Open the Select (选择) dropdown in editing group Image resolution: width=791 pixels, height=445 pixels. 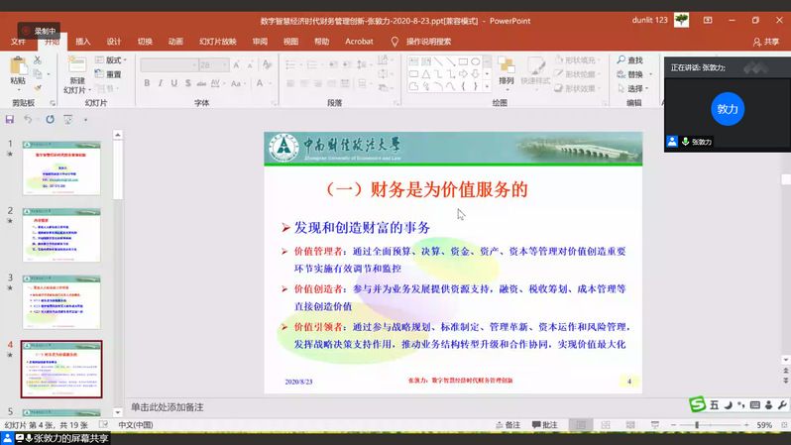tap(634, 88)
